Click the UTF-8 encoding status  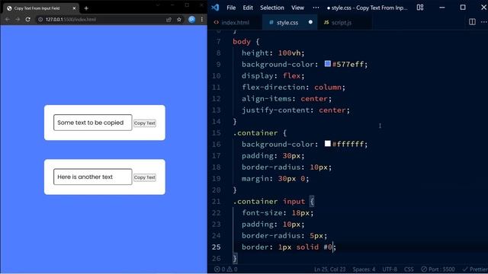[x=390, y=269]
